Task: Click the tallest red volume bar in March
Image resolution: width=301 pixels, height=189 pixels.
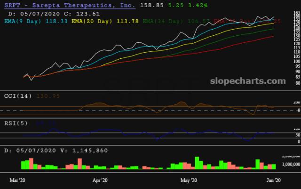Action: pyautogui.click(x=32, y=164)
